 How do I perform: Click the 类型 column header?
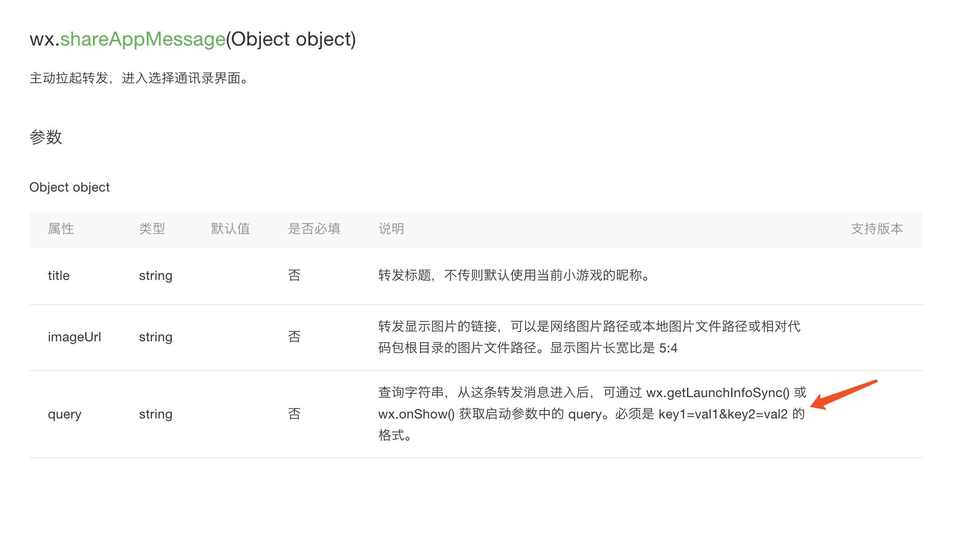(x=152, y=229)
